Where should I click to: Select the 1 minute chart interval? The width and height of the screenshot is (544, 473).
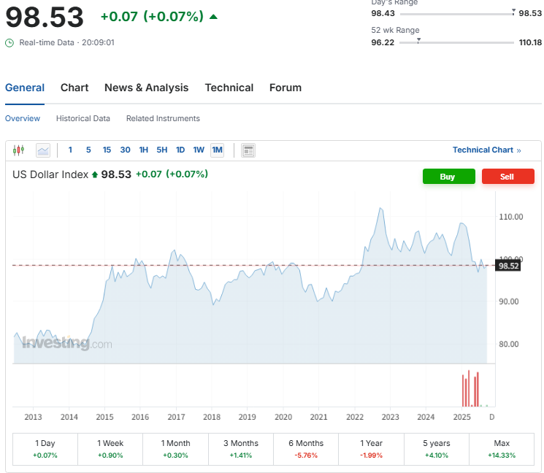point(70,150)
